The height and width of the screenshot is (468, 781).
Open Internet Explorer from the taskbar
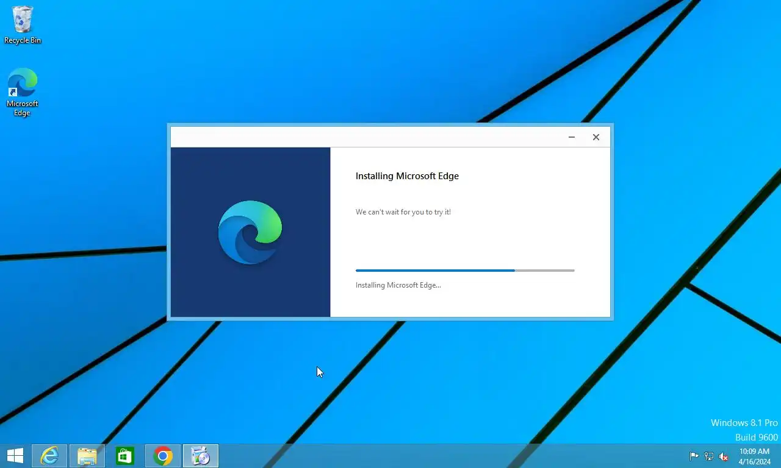tap(49, 456)
